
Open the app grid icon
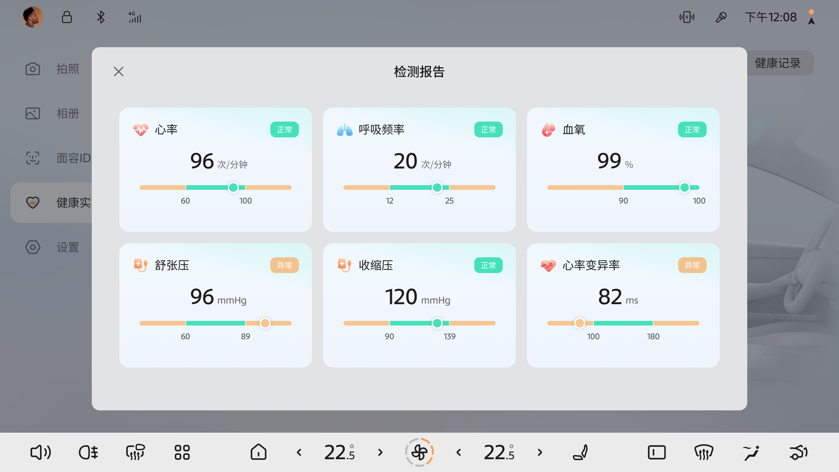[x=182, y=453]
